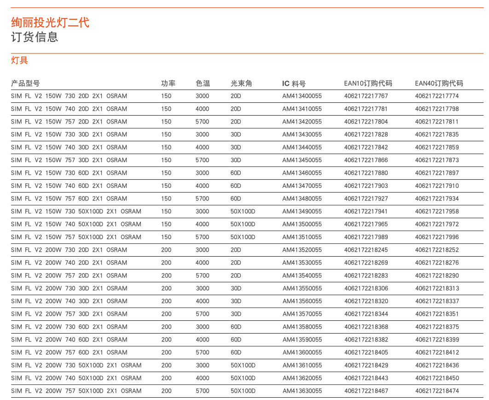
Task: Click the 功率 column header
Action: 168,83
